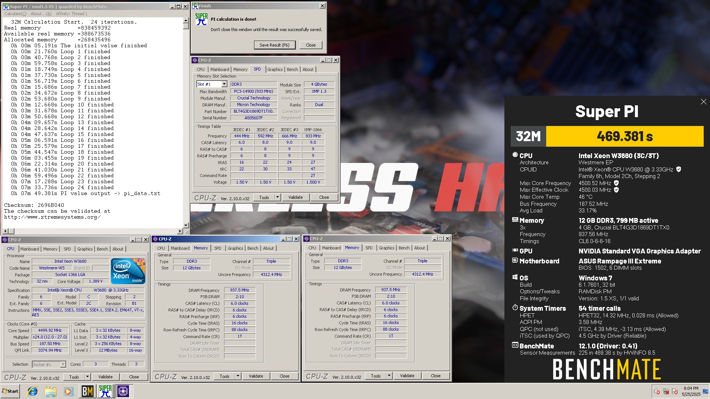This screenshot has height=399, width=710.
Task: Click the Memory module icon in BenchMate panel
Action: [515, 219]
